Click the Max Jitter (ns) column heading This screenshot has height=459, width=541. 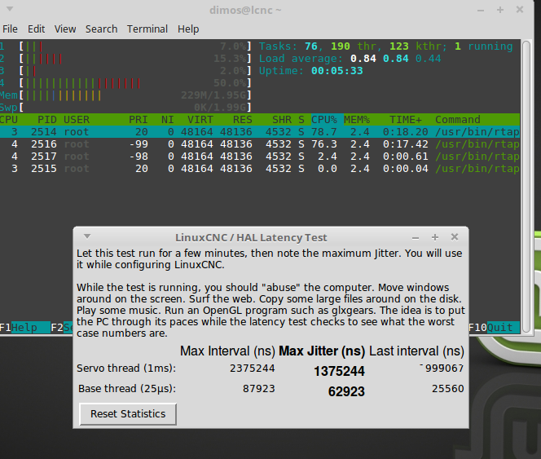(322, 351)
